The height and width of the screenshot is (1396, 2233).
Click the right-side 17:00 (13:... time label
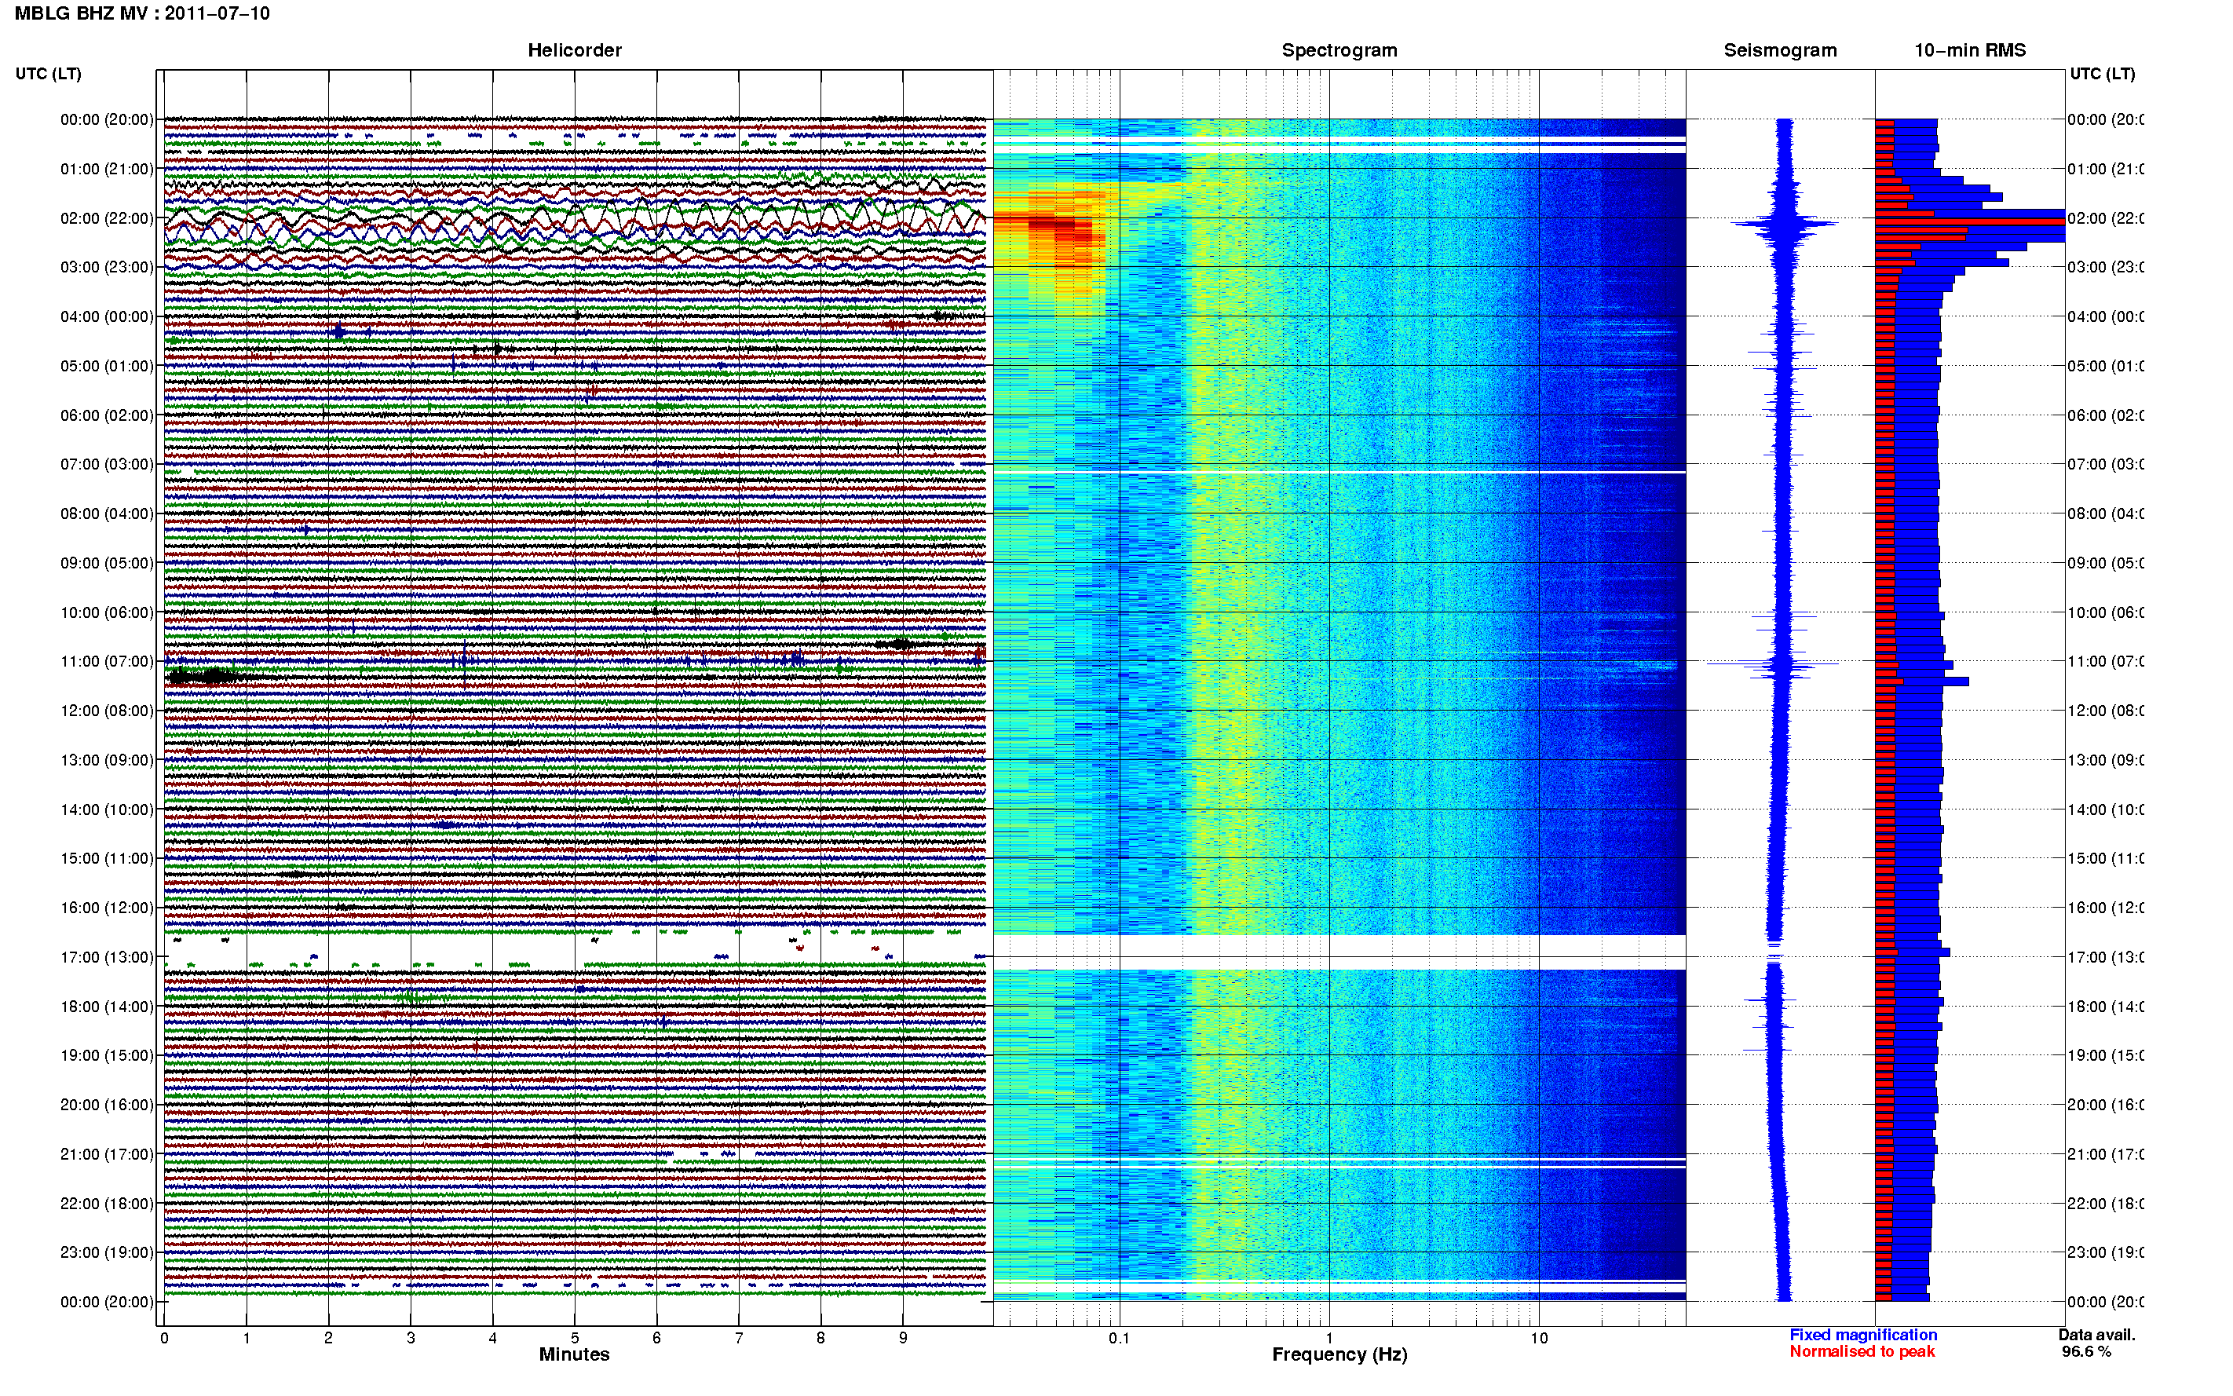click(2106, 957)
